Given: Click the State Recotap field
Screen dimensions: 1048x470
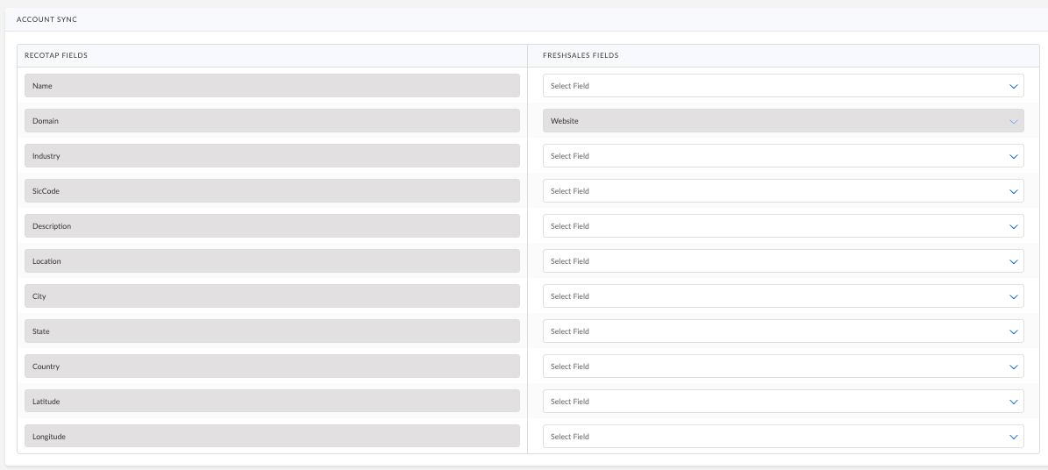Looking at the screenshot, I should click(x=272, y=331).
